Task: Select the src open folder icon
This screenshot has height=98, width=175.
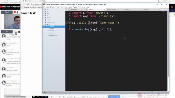Action: (x=47, y=24)
